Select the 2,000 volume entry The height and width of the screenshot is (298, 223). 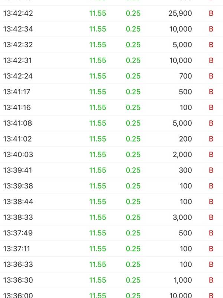(x=182, y=155)
